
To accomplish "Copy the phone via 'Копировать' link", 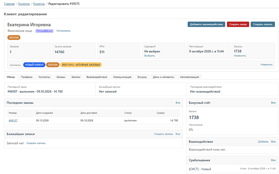I will pos(64,31).
